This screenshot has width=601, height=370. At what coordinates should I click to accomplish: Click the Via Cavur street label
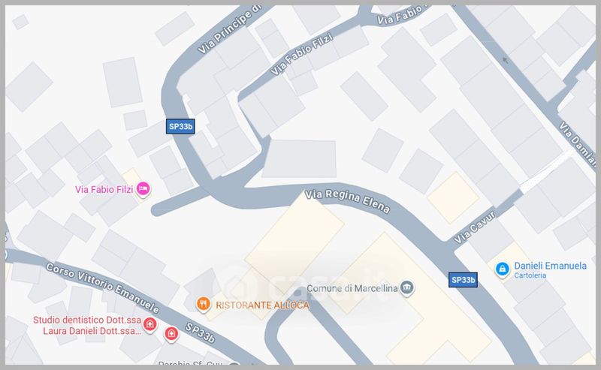click(x=475, y=227)
